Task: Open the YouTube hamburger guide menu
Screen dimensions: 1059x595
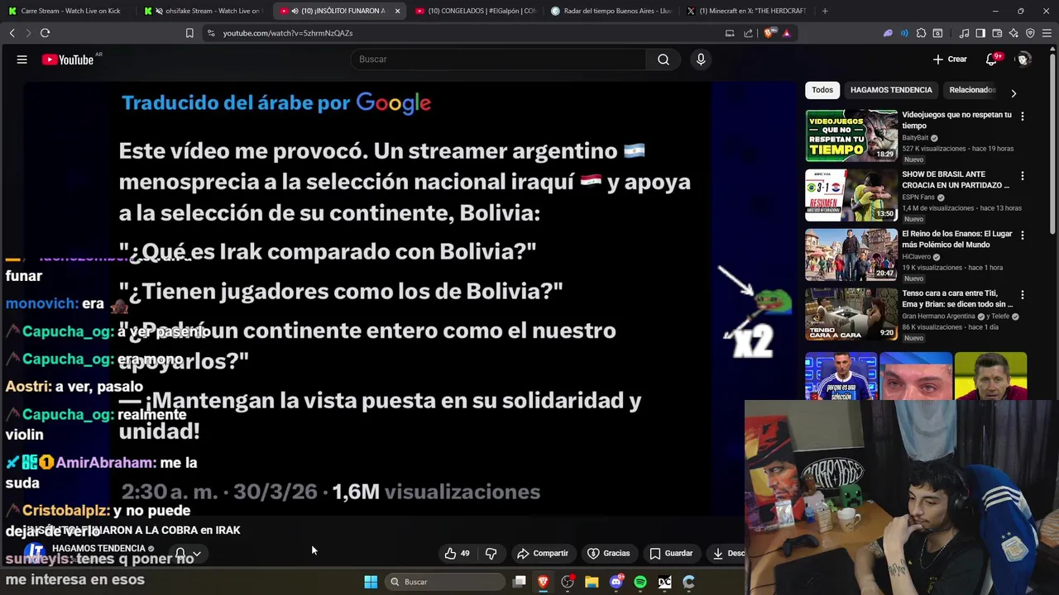Action: pos(22,59)
